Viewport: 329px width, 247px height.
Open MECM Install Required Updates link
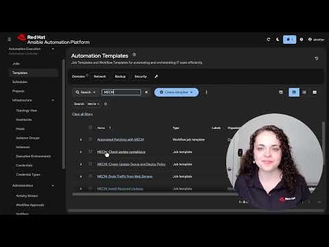(x=120, y=189)
